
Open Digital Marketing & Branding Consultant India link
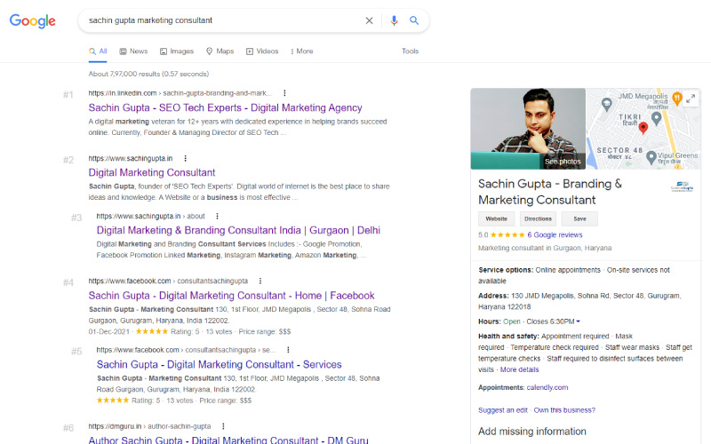238,230
